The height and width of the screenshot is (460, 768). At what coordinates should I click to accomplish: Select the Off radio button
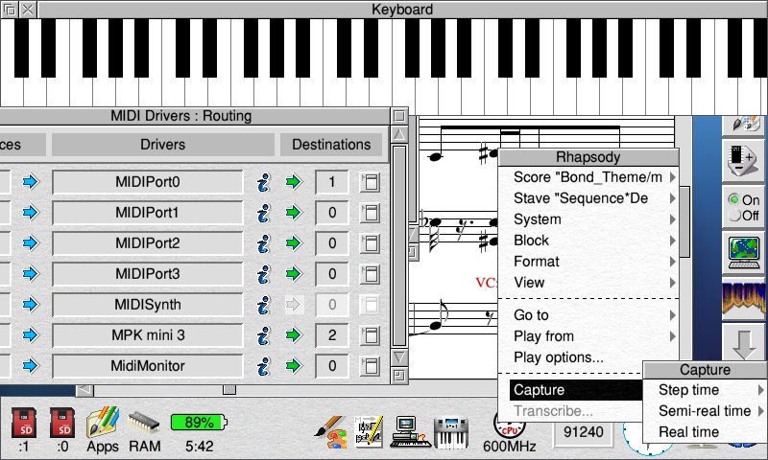coord(735,216)
